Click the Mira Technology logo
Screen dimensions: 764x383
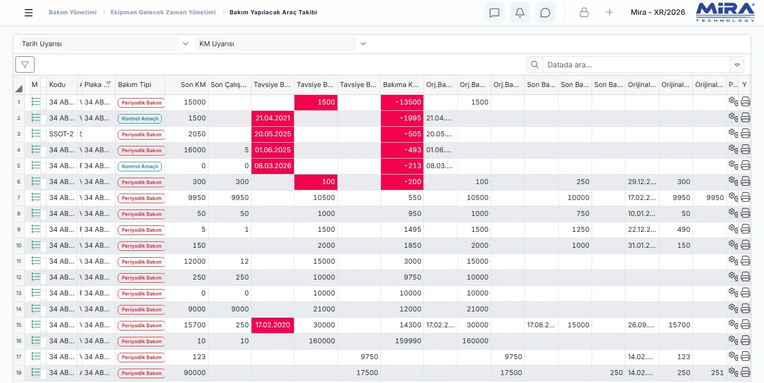725,13
